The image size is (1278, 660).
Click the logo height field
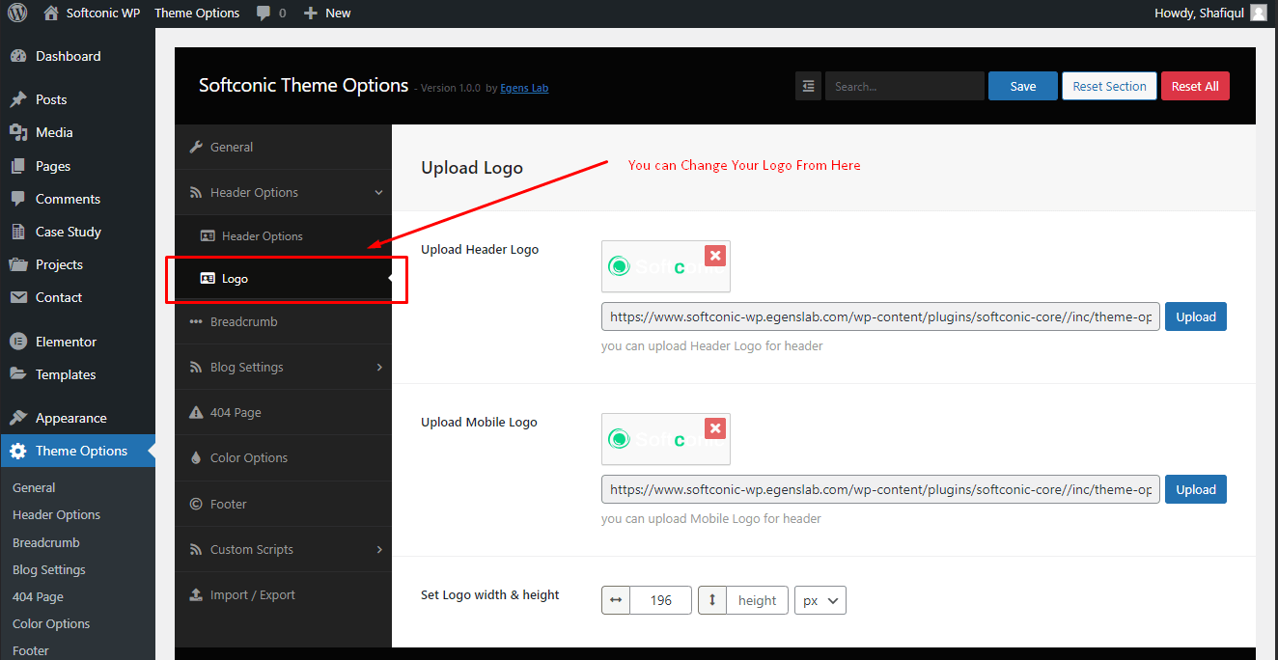(x=757, y=600)
